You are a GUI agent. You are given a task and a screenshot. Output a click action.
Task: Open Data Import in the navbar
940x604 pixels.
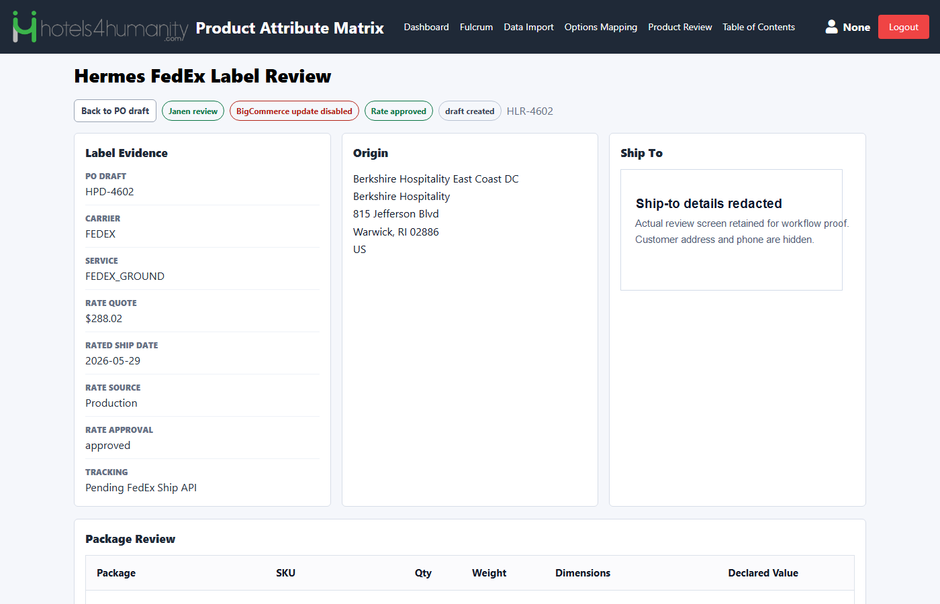[x=528, y=27]
